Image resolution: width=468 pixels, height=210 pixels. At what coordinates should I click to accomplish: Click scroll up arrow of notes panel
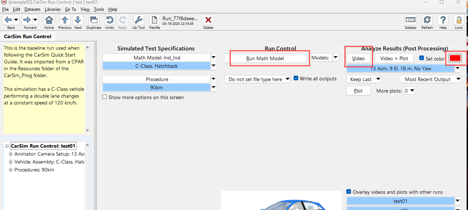pos(87,47)
